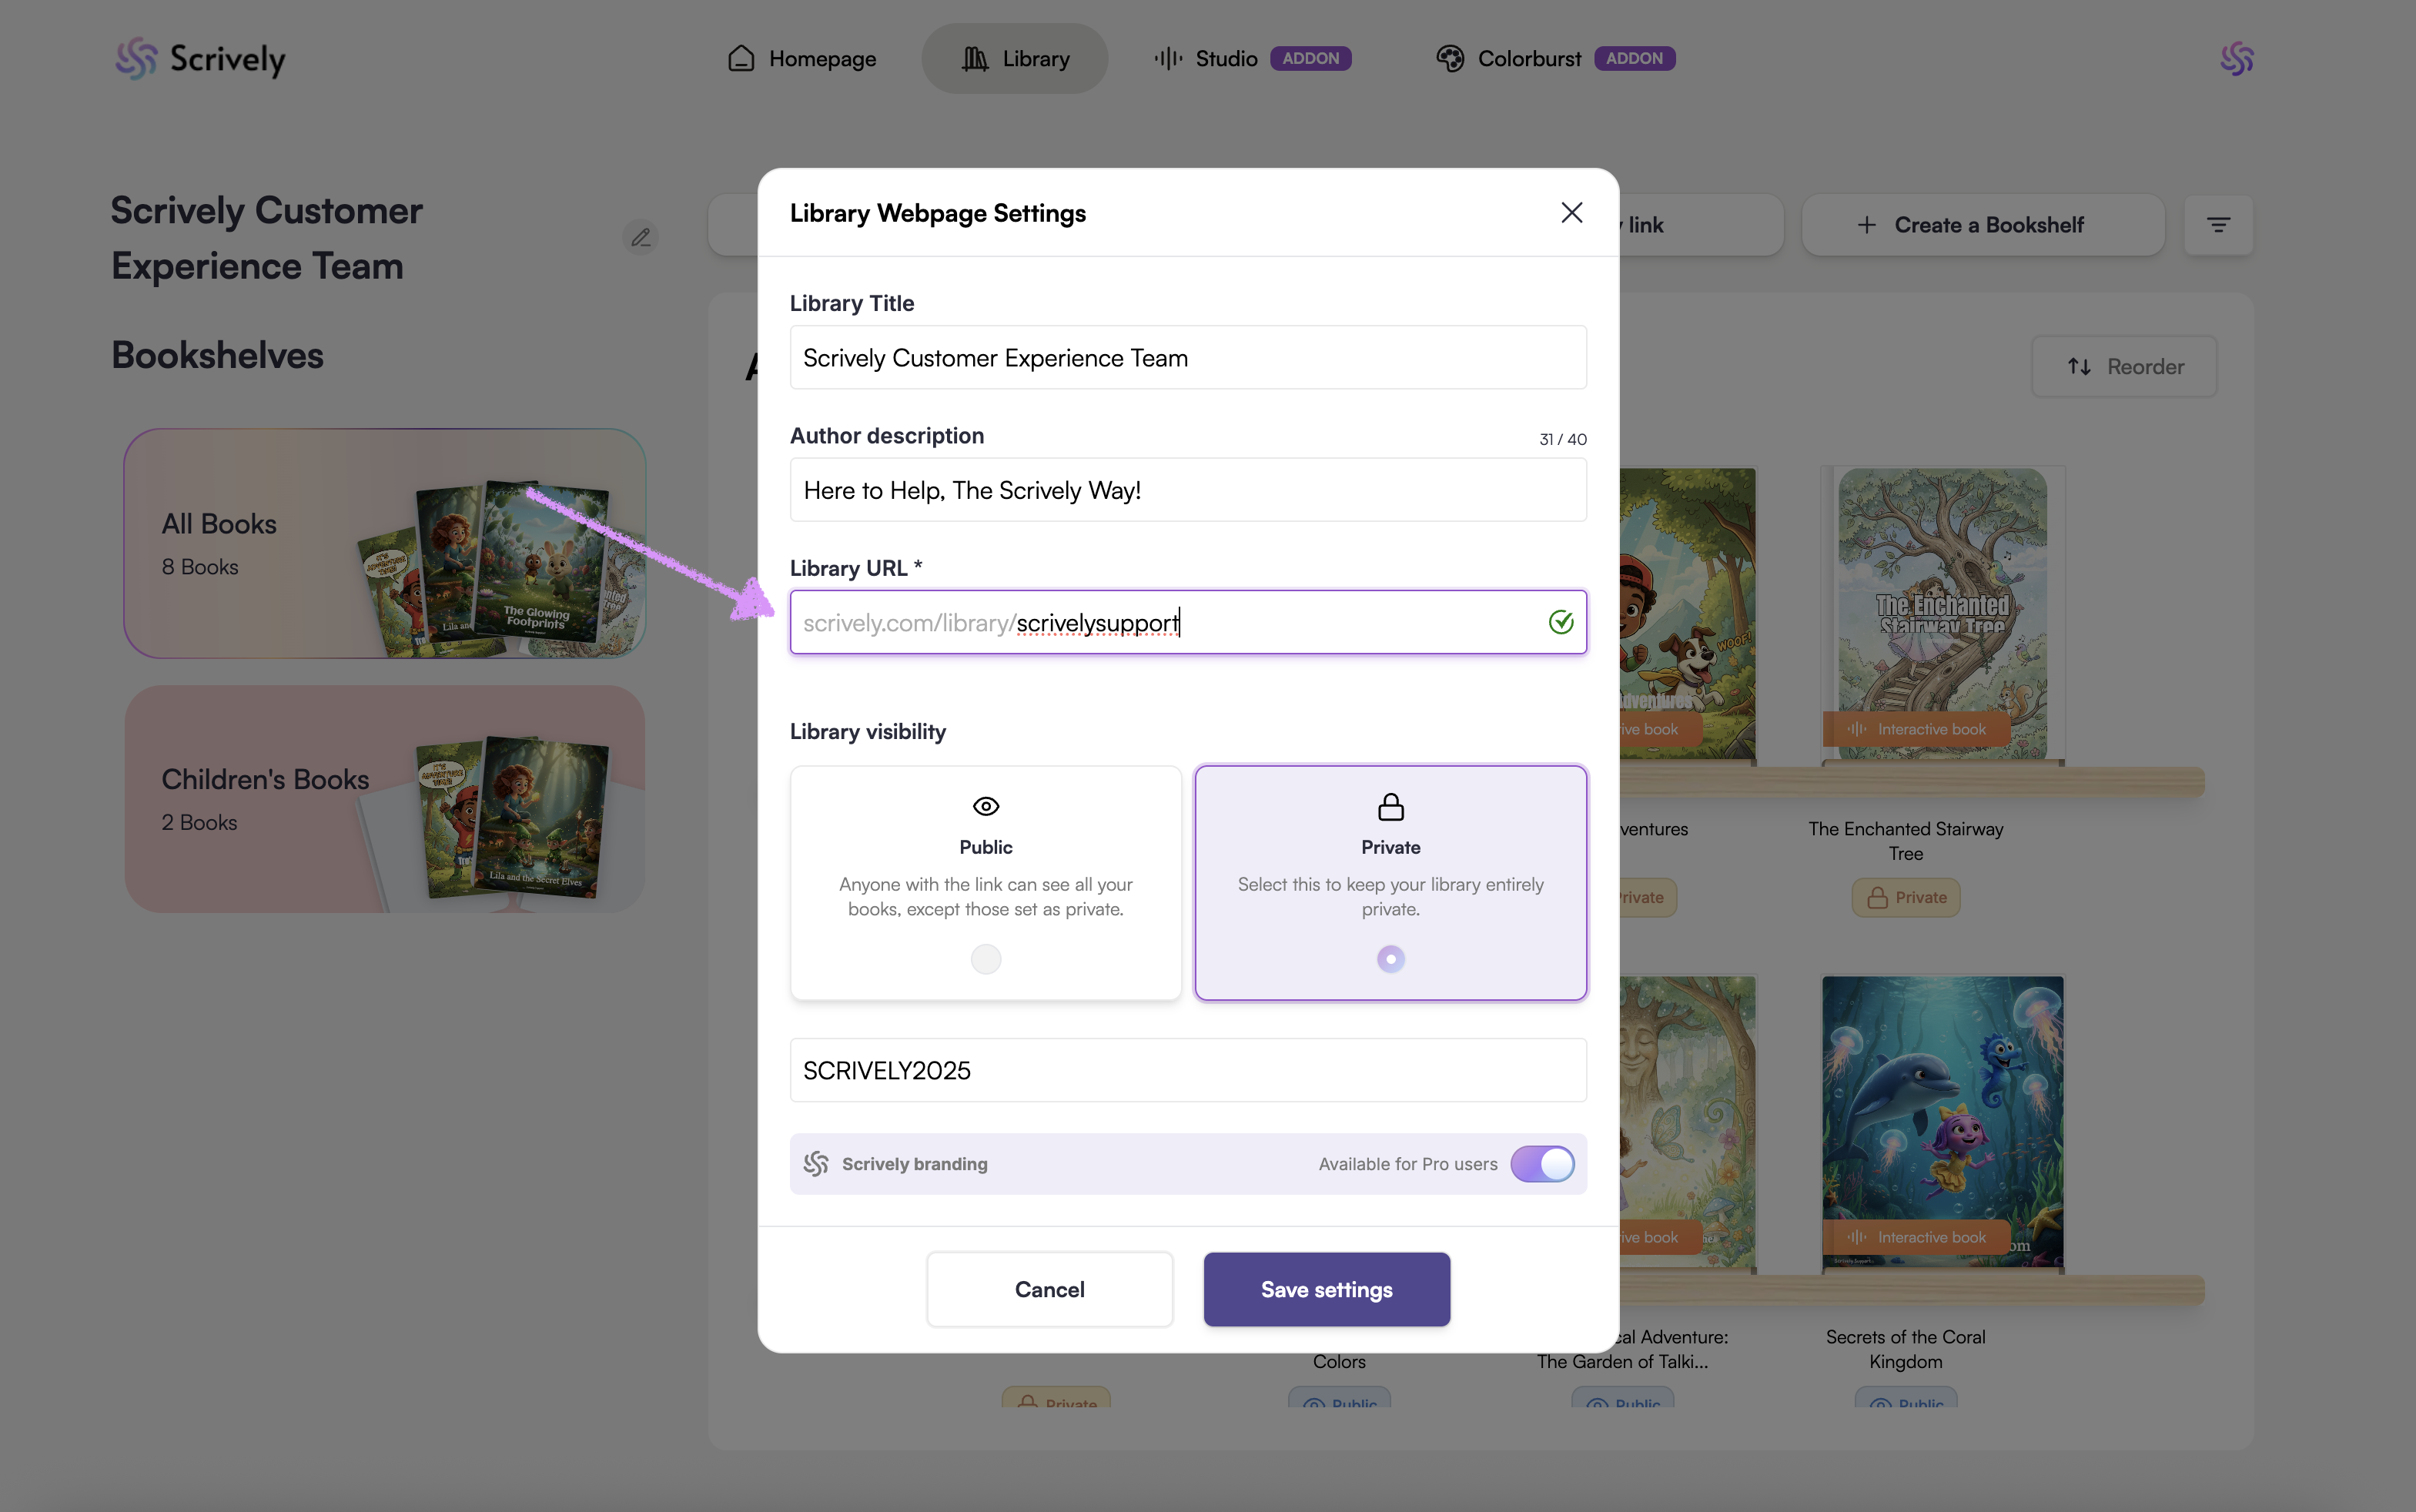Click the pencil edit icon beside library title

pyautogui.click(x=641, y=237)
